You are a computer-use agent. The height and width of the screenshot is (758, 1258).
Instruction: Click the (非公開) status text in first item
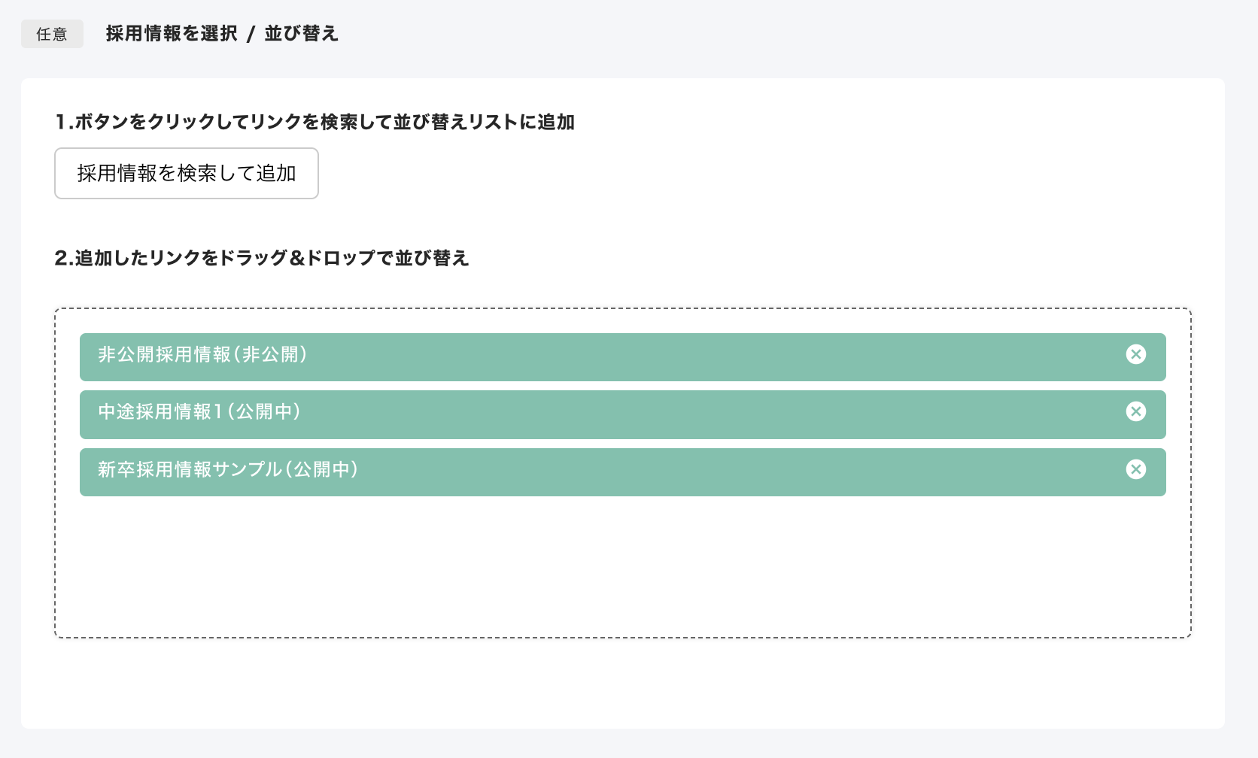(272, 355)
